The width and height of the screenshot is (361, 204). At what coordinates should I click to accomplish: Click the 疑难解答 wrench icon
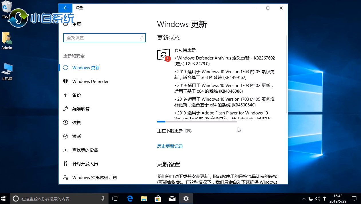click(x=66, y=109)
